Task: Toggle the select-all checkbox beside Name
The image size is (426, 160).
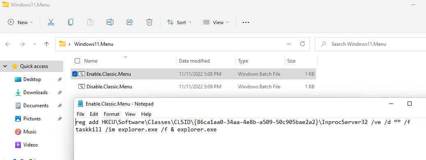Action: 78,61
